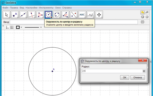Image resolution: width=153 pixels, height=96 pixels.
Task: Toggle axes display in style bar
Action: pyautogui.click(x=7, y=27)
